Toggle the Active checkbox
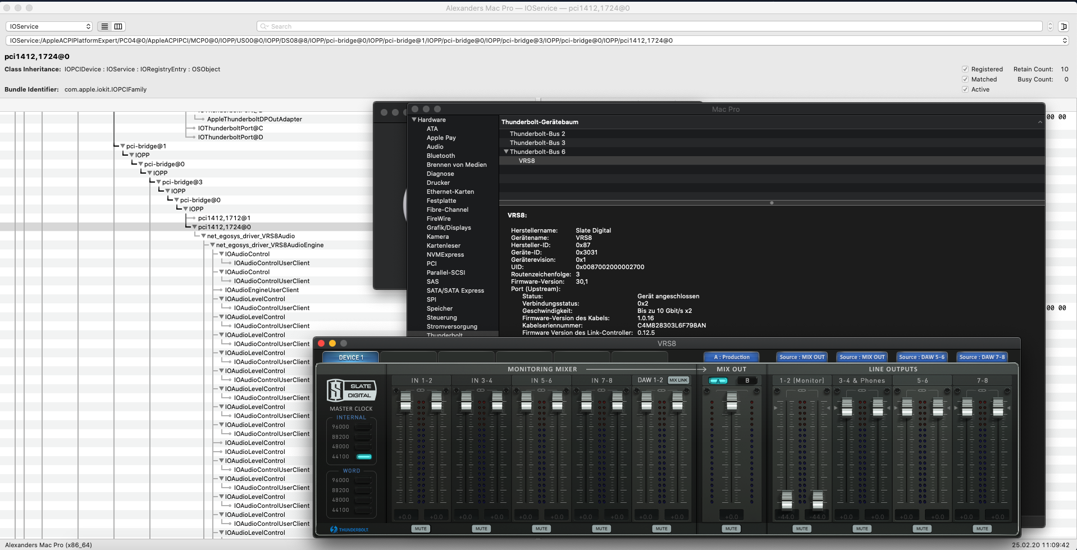The height and width of the screenshot is (550, 1077). [x=965, y=89]
